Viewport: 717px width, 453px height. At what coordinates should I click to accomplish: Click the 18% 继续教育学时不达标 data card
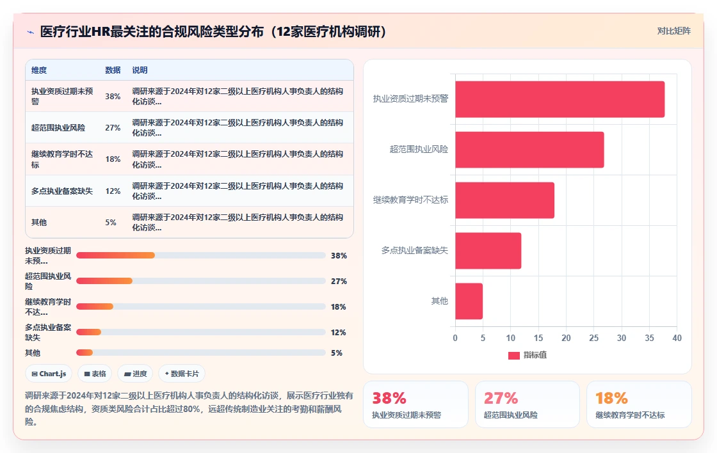pos(639,404)
